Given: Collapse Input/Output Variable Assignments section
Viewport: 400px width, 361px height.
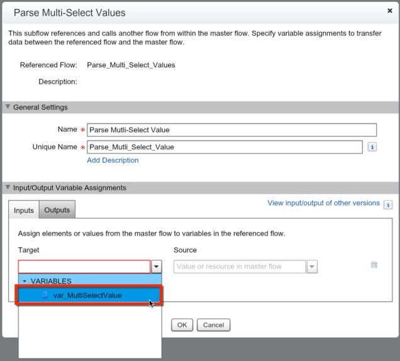Looking at the screenshot, I should tap(8, 188).
